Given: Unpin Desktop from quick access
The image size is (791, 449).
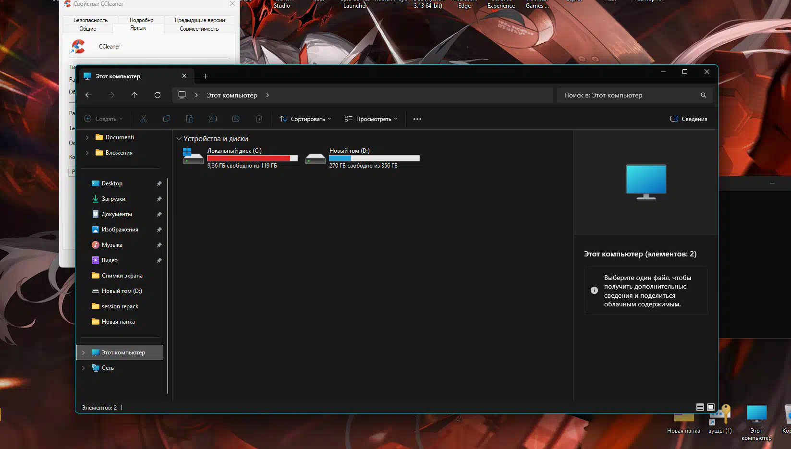Looking at the screenshot, I should click(159, 183).
